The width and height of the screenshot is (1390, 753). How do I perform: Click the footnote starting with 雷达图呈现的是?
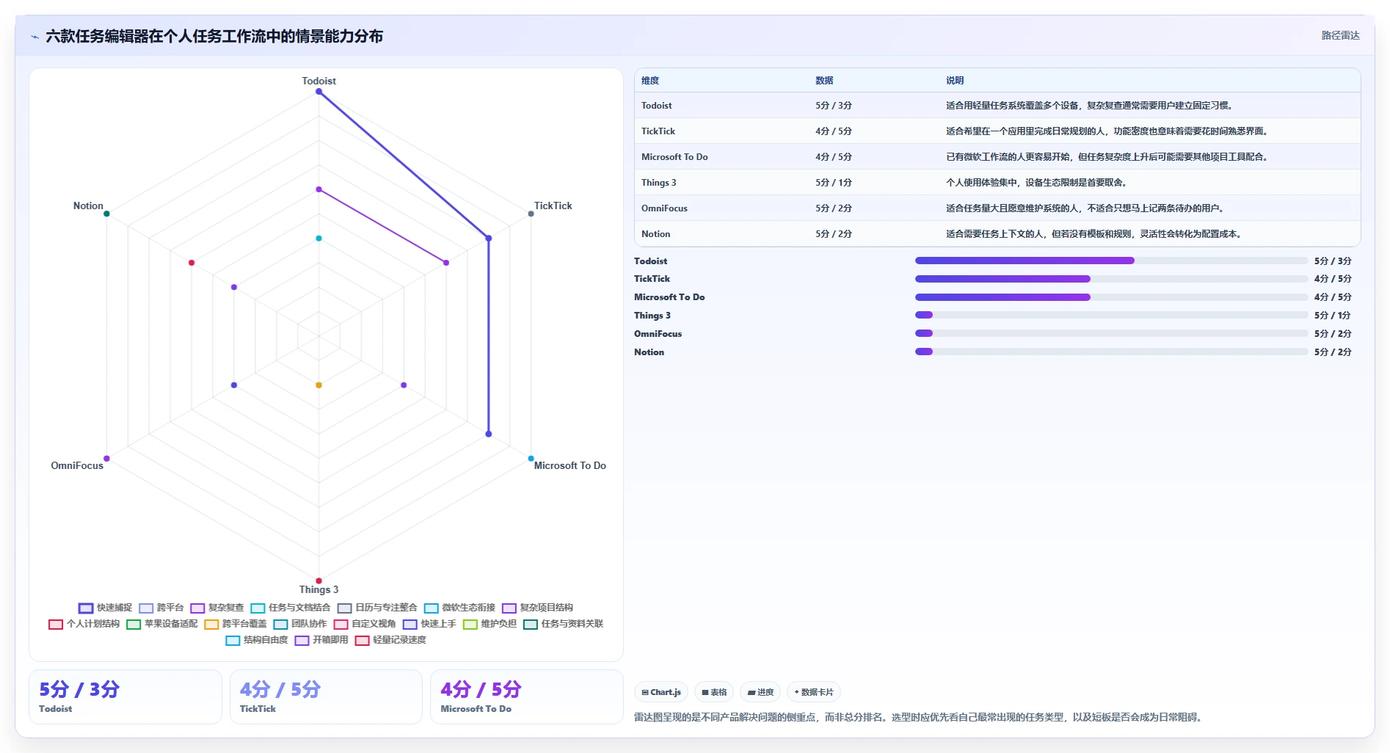pos(919,717)
